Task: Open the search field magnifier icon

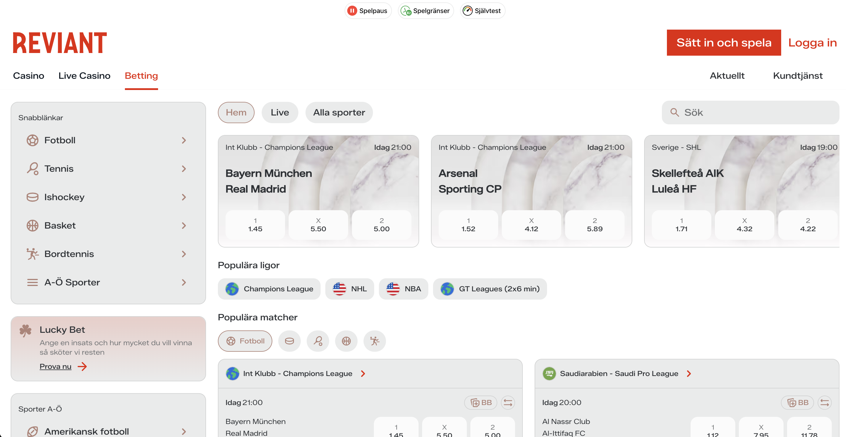Action: (675, 113)
